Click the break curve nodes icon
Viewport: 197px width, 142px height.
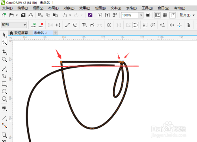pyautogui.click(x=58, y=25)
